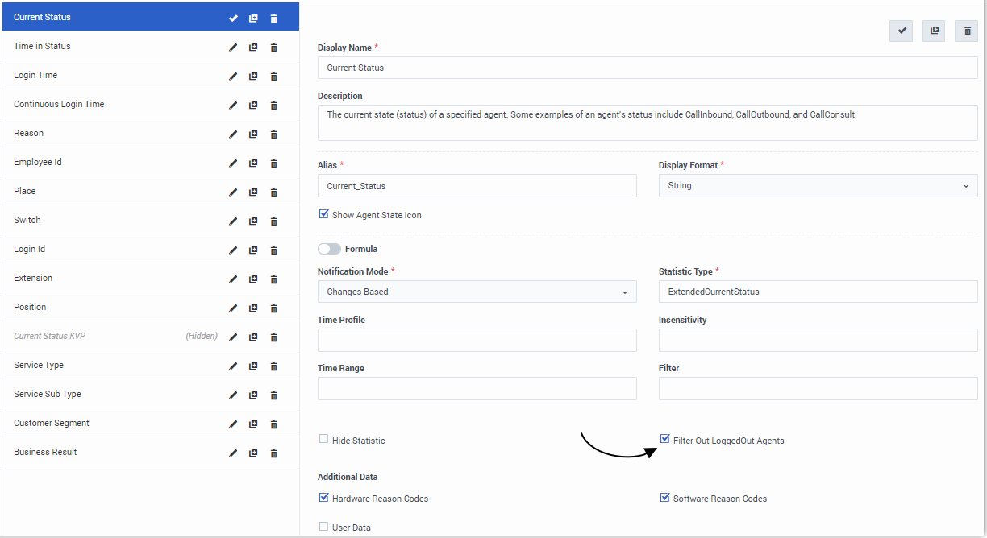Delete the Reason statistic
This screenshot has width=987, height=538.
(273, 134)
